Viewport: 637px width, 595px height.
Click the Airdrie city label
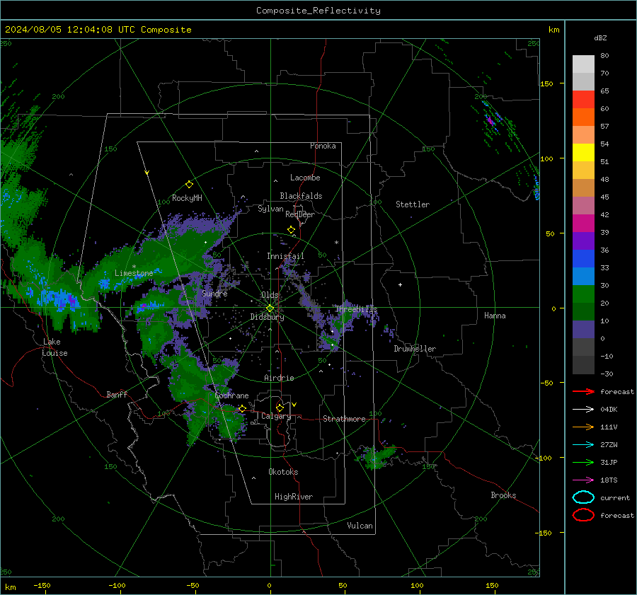click(x=279, y=378)
